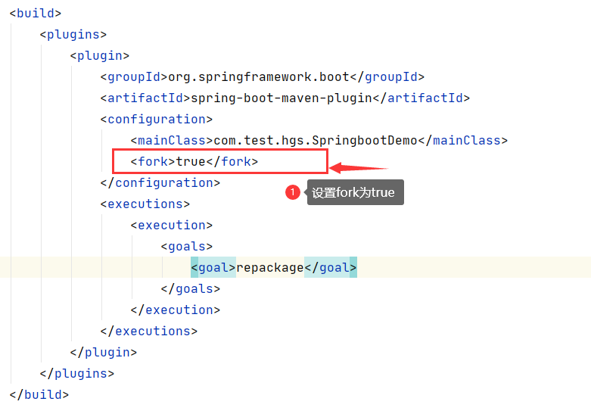591x414 pixels.
Task: Click the closing plugins tag
Action: coord(76,373)
